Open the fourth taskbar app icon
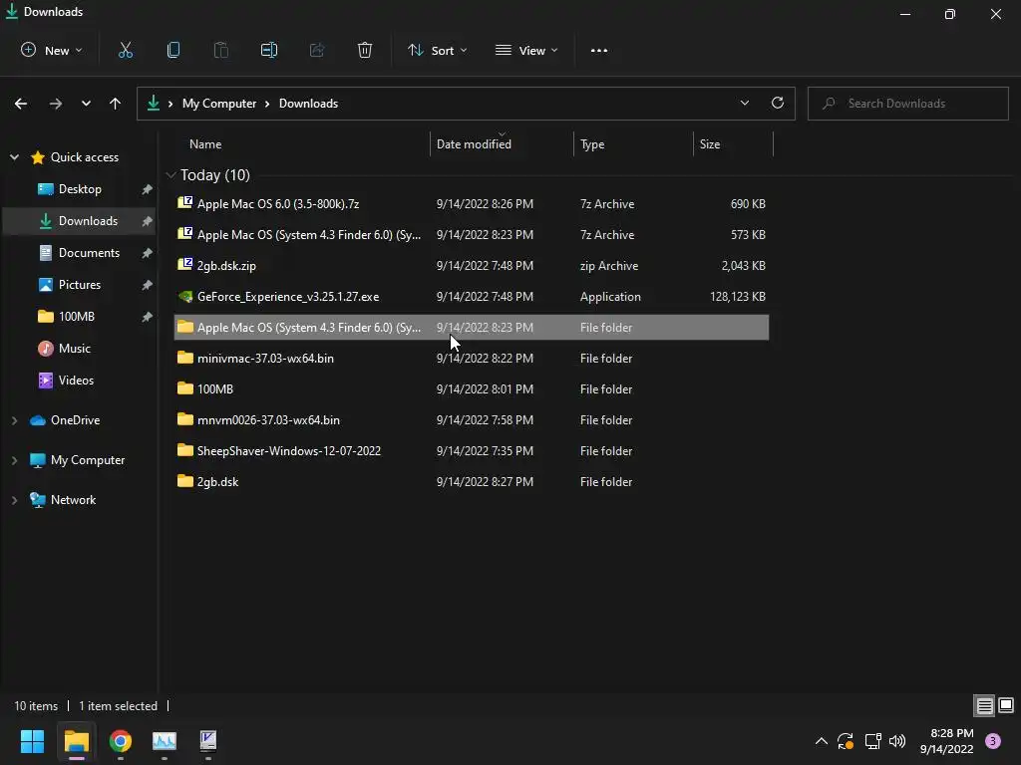Image resolution: width=1021 pixels, height=765 pixels. coord(208,741)
